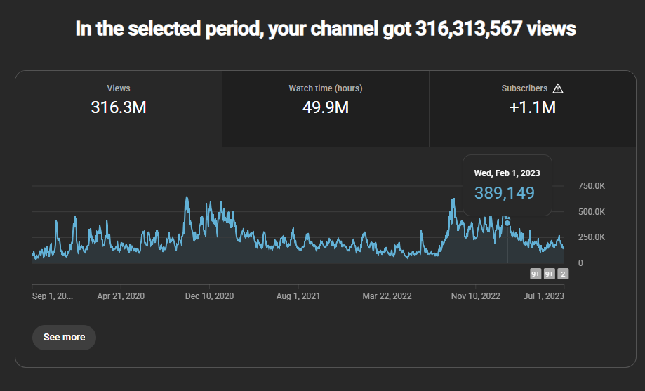Screen dimensions: 645x391
Task: Click the 389,149 value in the tooltip
Action: tap(505, 193)
